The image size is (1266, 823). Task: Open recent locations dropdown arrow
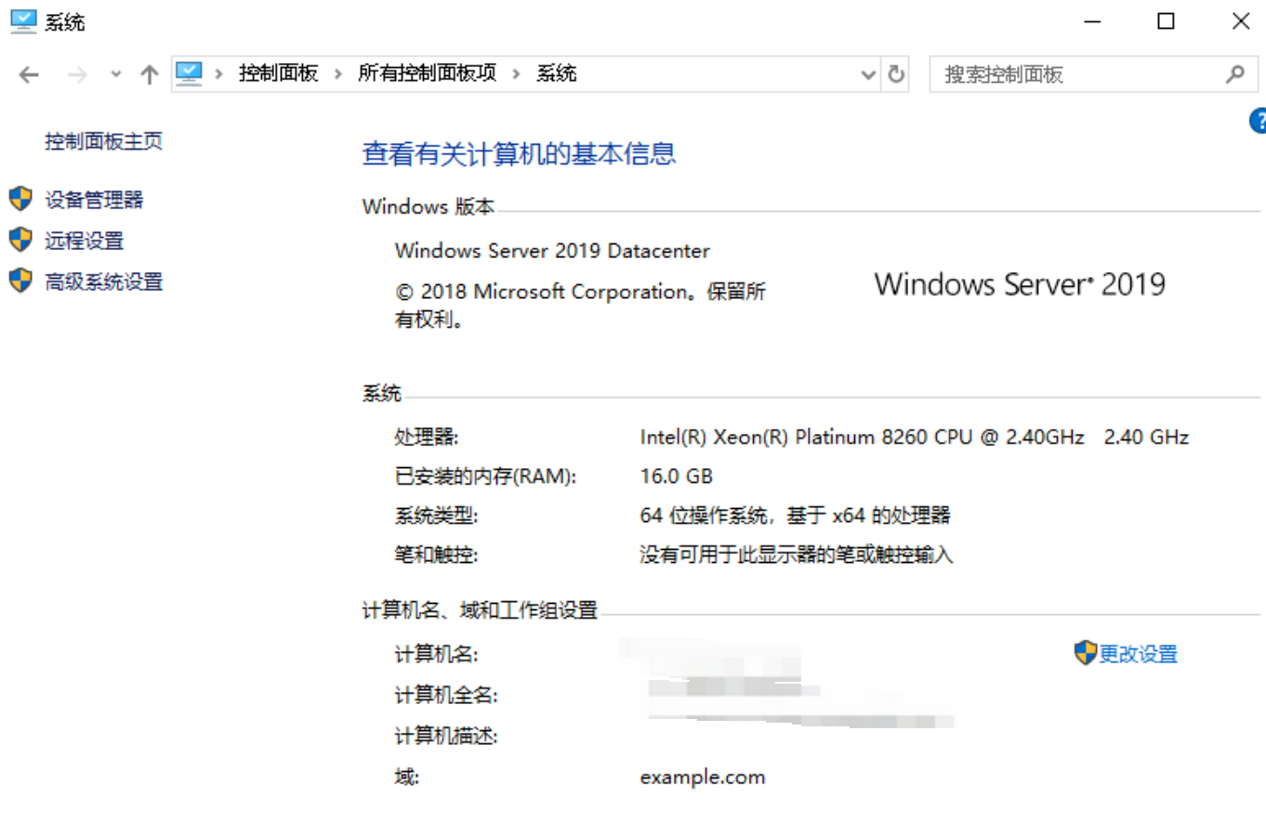(x=115, y=75)
